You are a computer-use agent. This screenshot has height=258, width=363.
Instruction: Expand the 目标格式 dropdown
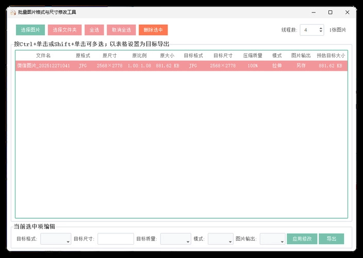click(56, 239)
